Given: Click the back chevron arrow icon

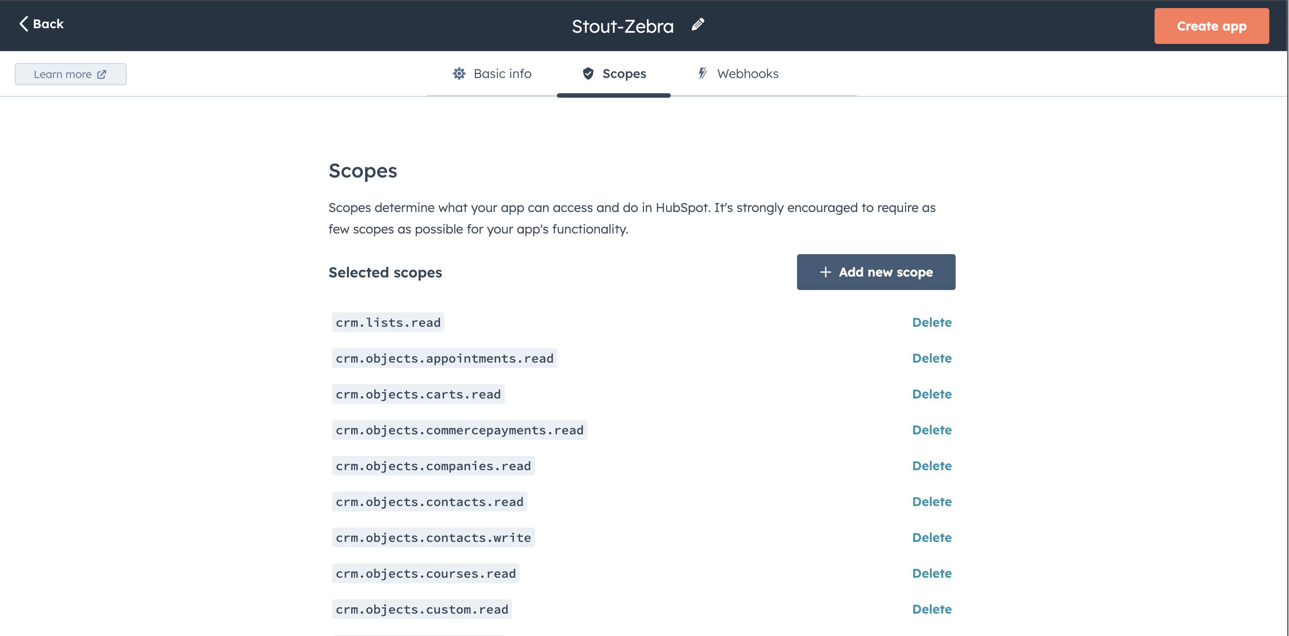Looking at the screenshot, I should pyautogui.click(x=23, y=23).
